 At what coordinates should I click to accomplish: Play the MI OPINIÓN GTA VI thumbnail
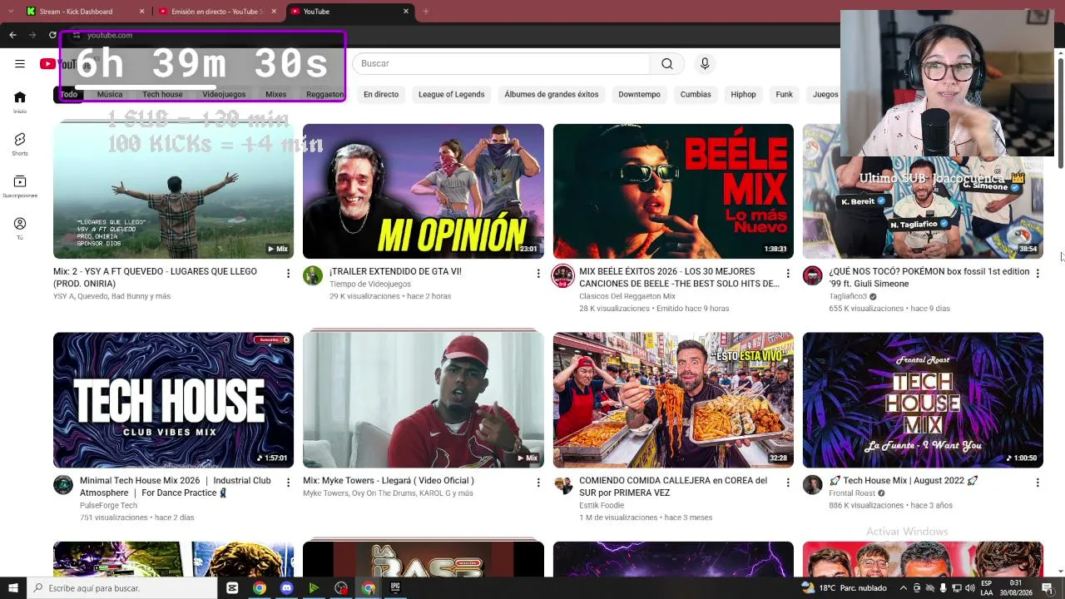(424, 191)
